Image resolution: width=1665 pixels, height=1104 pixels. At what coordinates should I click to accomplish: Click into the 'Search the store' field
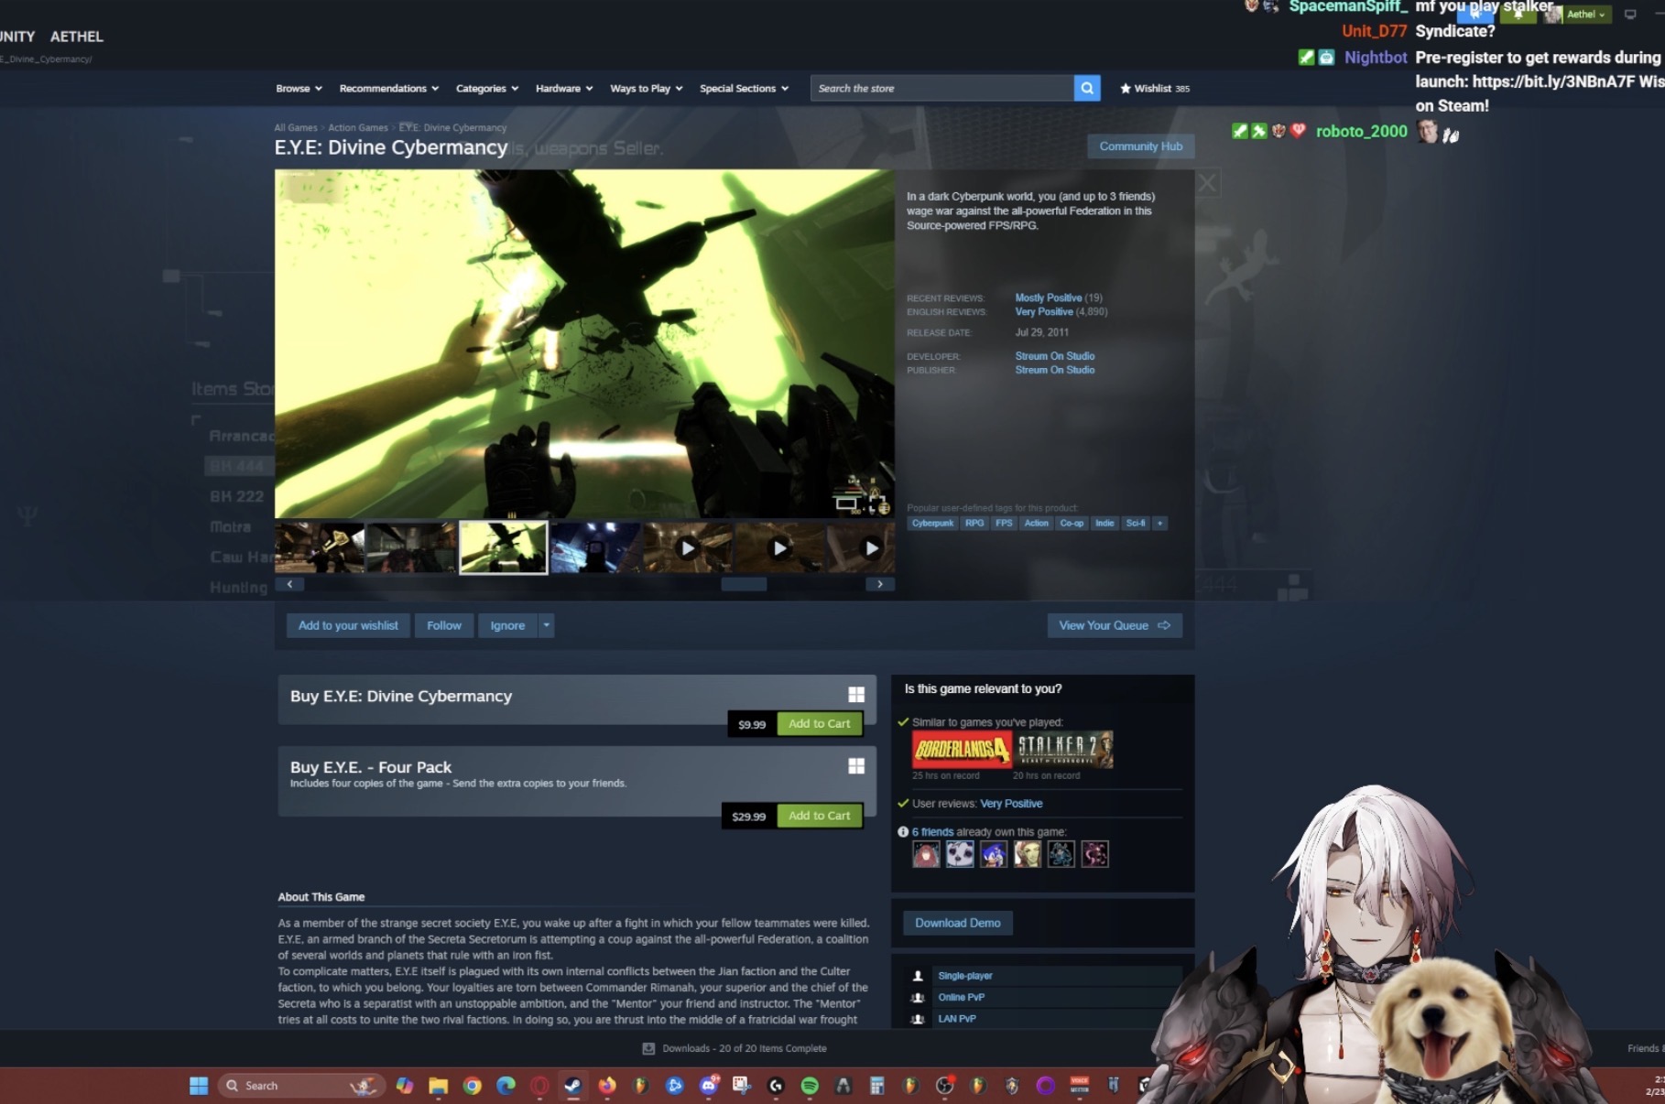click(x=941, y=88)
